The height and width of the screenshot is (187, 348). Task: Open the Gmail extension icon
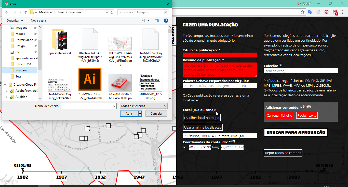tap(335, 12)
